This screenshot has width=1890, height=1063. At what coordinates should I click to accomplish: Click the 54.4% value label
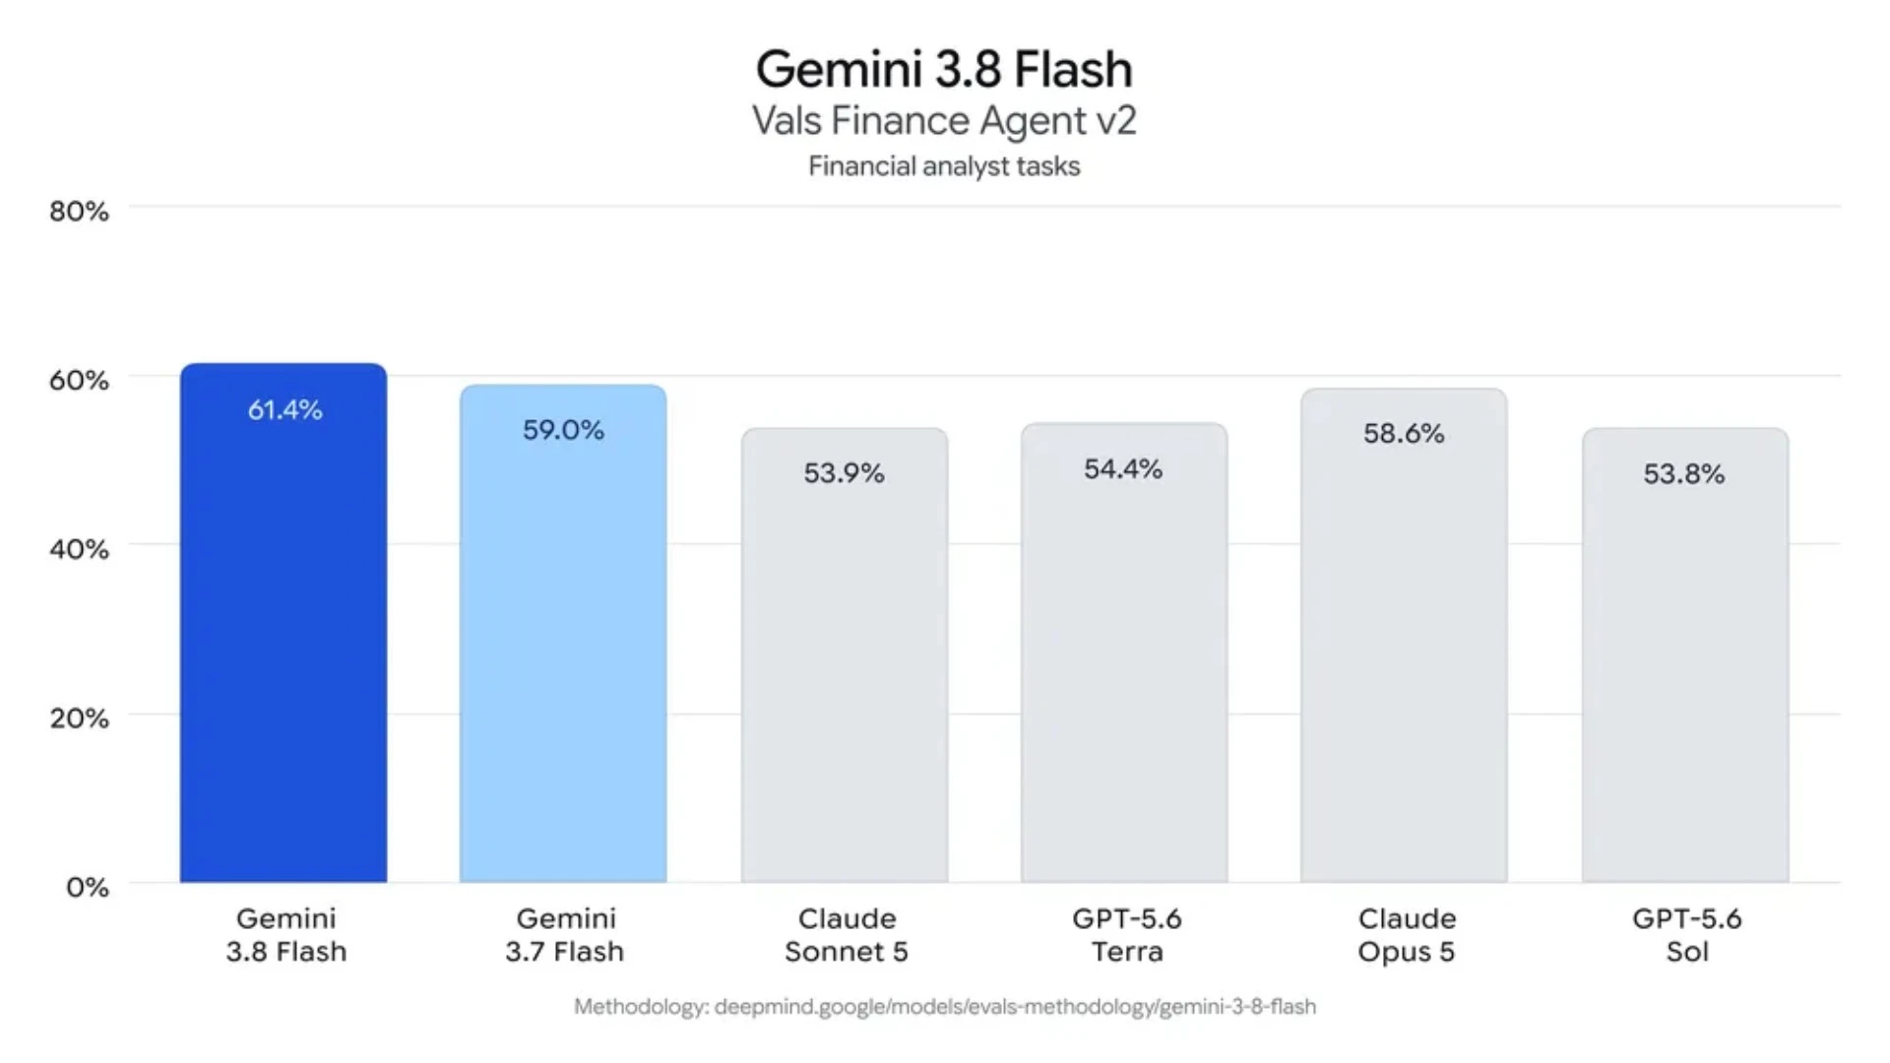point(1123,469)
